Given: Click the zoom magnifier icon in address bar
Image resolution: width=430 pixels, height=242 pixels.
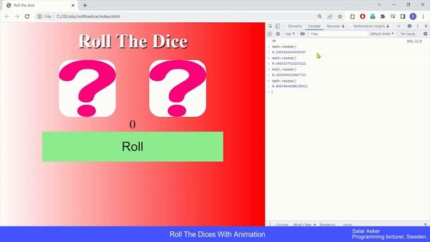Looking at the screenshot, I should pyautogui.click(x=320, y=16).
